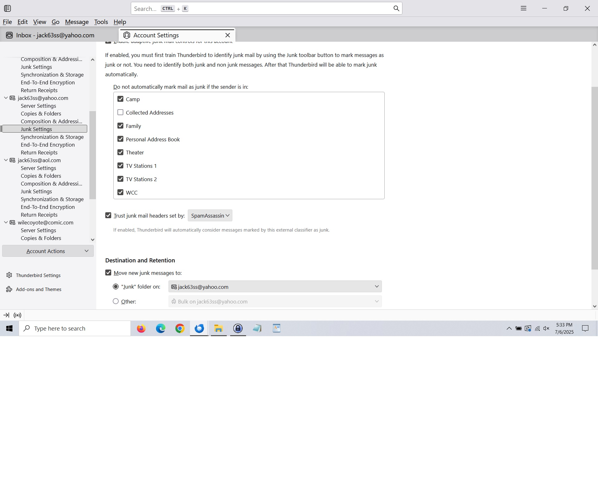Click the padlock app taskbar icon
Screen dimensions: 598x498
[x=238, y=328]
